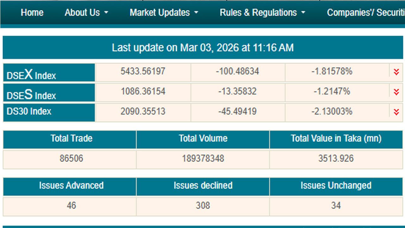The width and height of the screenshot is (405, 228).
Task: Expand Rules & Regulations menu
Action: [x=263, y=13]
